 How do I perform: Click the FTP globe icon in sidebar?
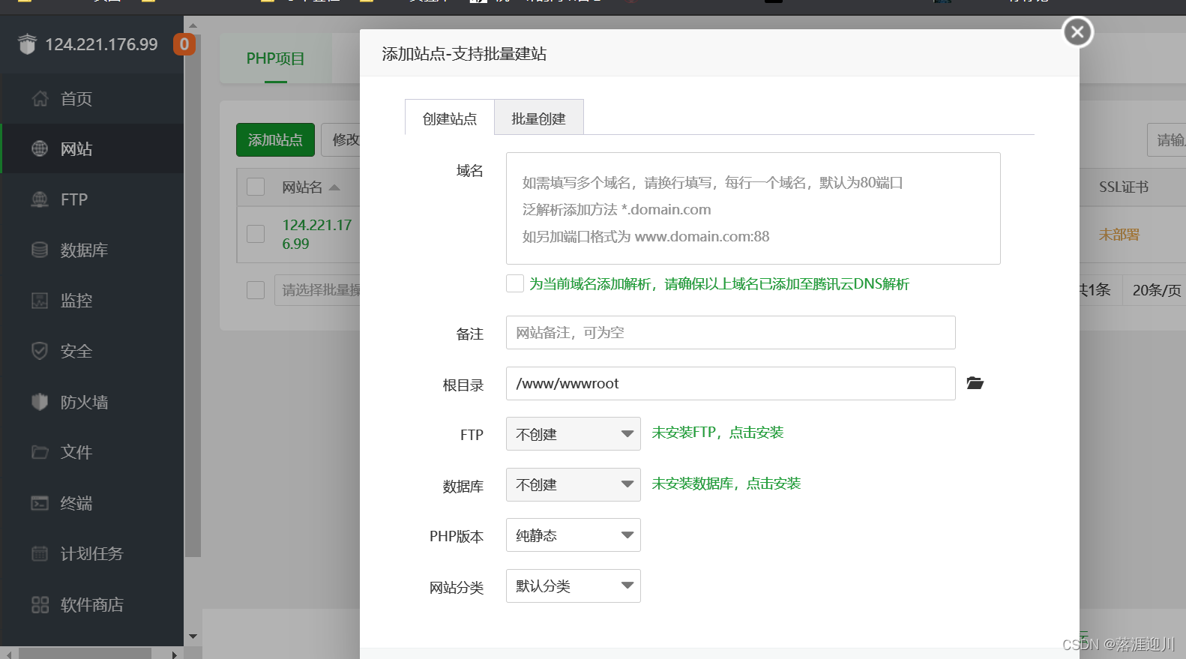coord(40,199)
